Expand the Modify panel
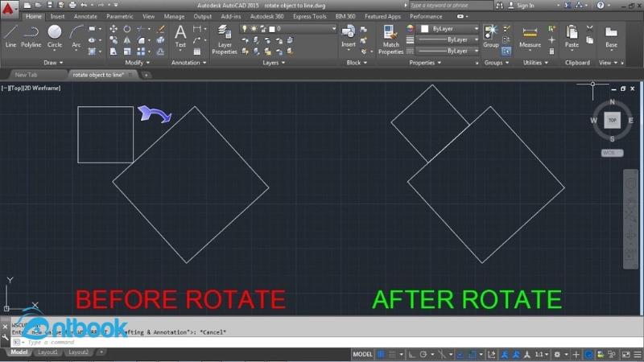 [x=137, y=63]
